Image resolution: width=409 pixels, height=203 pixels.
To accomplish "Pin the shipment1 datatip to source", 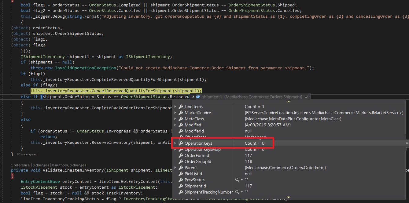I will [307, 97].
